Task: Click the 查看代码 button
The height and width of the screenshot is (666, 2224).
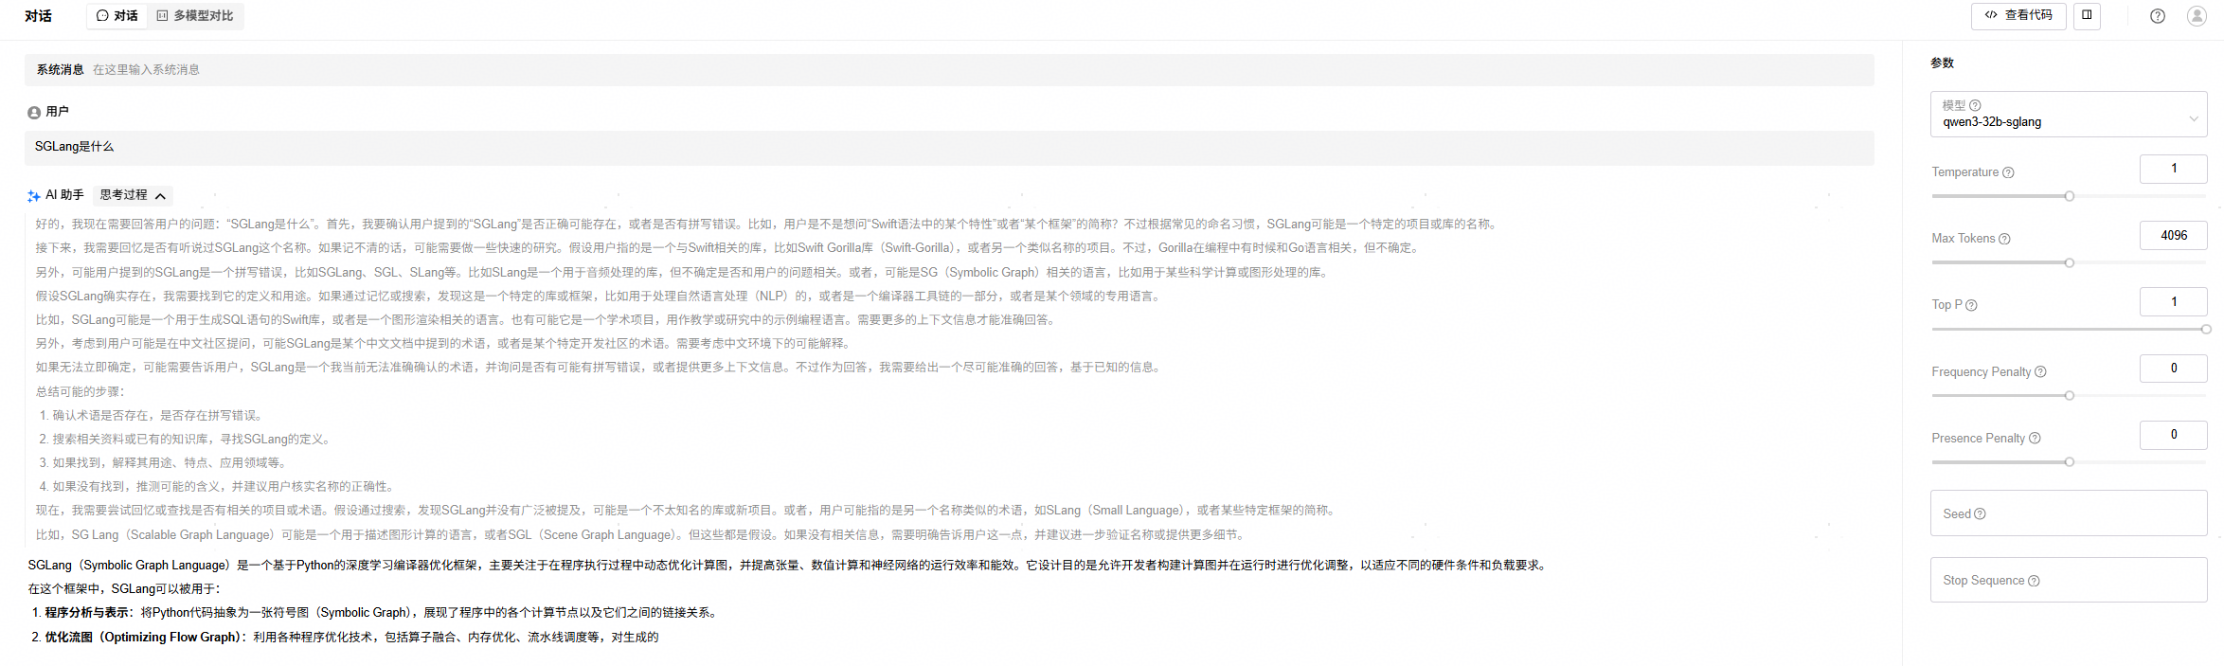Action: point(2018,15)
